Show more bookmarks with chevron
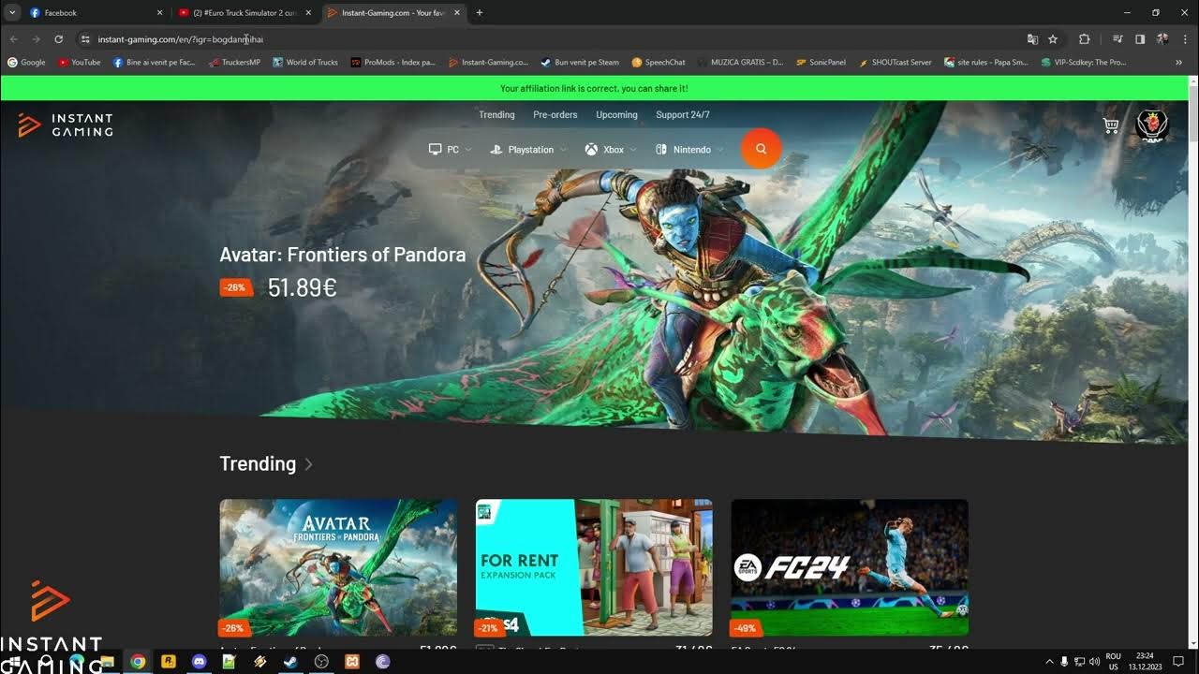The image size is (1199, 674). click(x=1178, y=63)
